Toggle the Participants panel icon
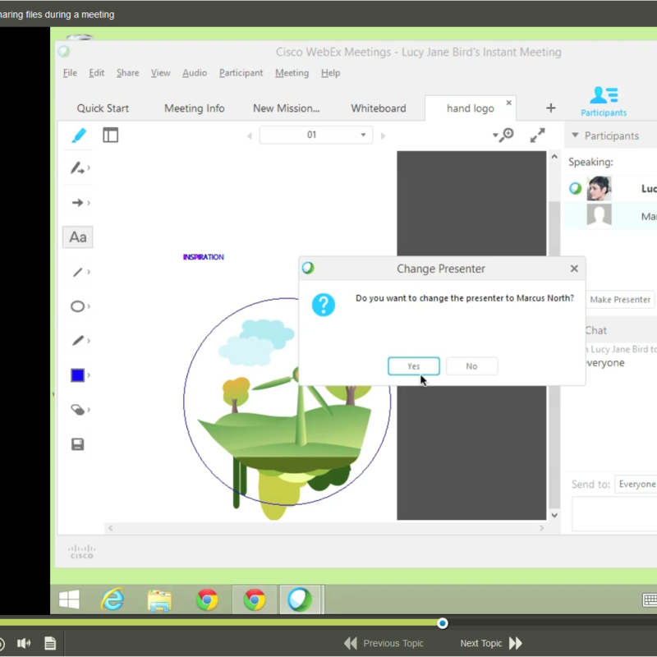 [x=604, y=101]
